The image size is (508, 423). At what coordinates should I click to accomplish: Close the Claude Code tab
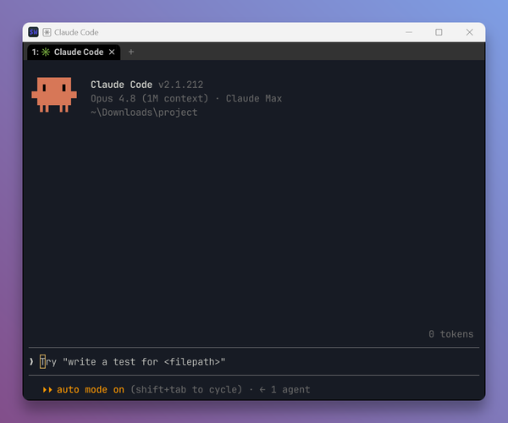(x=112, y=52)
